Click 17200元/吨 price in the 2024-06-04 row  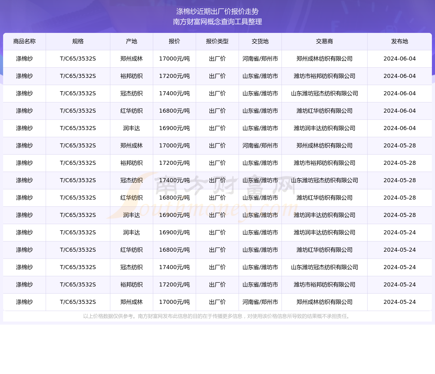(174, 76)
